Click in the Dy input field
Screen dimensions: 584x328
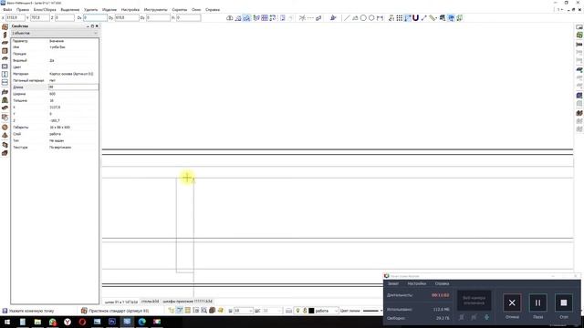[127, 17]
